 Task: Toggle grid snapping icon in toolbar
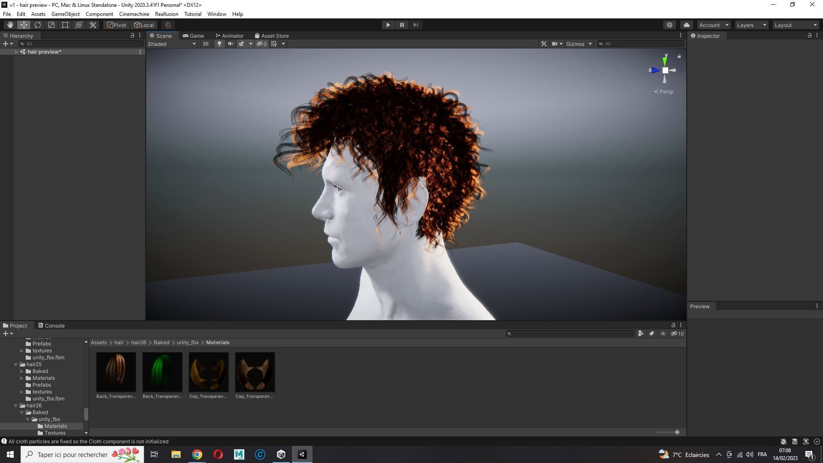click(168, 25)
